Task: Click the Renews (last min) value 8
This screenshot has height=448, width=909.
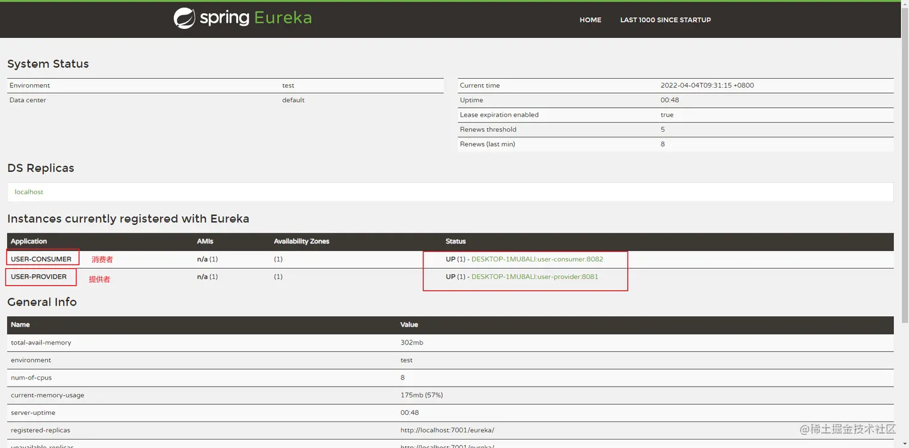Action: pyautogui.click(x=663, y=144)
